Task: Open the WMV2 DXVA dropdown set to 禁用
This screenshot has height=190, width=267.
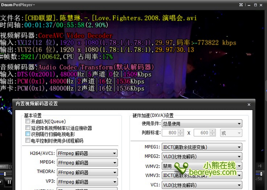Action: (202, 166)
